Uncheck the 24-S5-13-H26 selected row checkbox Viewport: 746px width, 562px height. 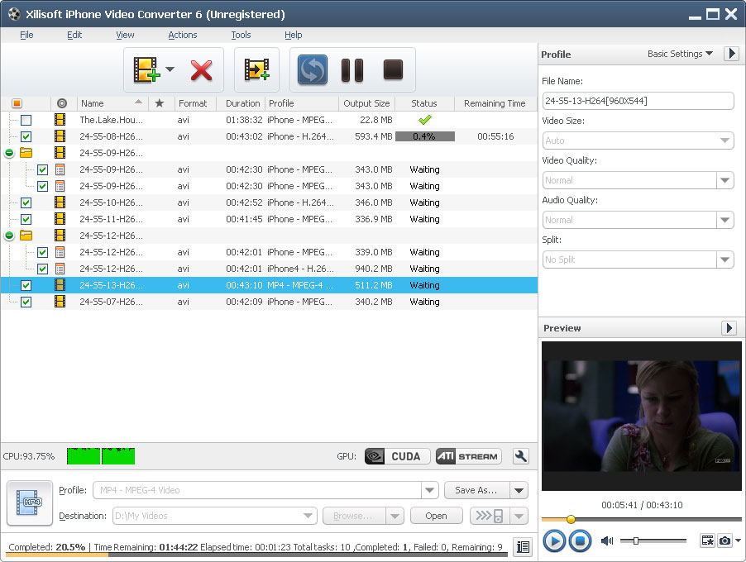click(26, 285)
